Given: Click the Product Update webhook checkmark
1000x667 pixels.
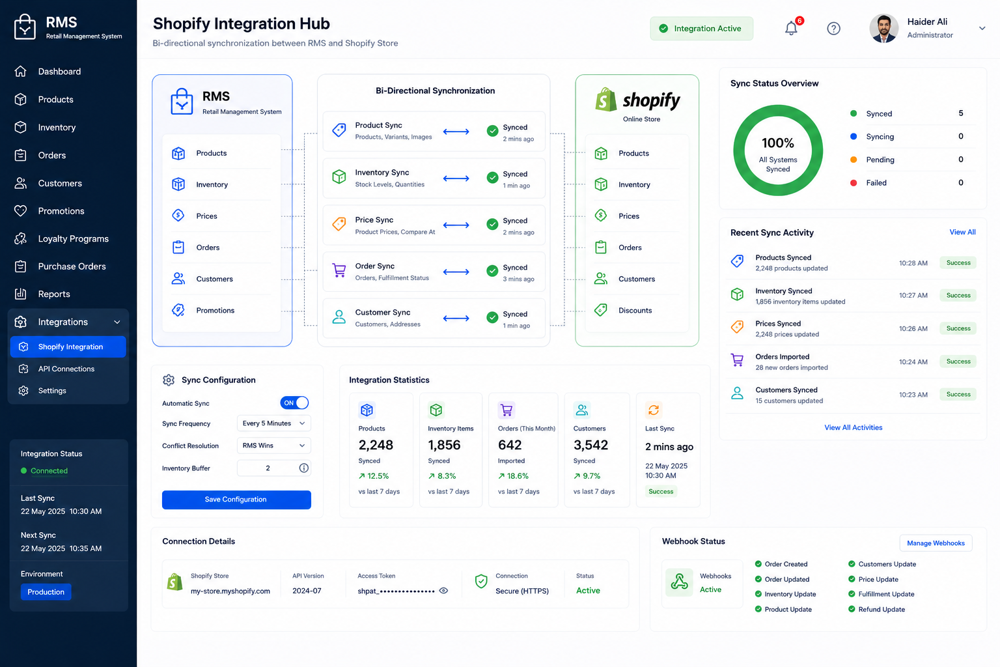Looking at the screenshot, I should click(758, 609).
